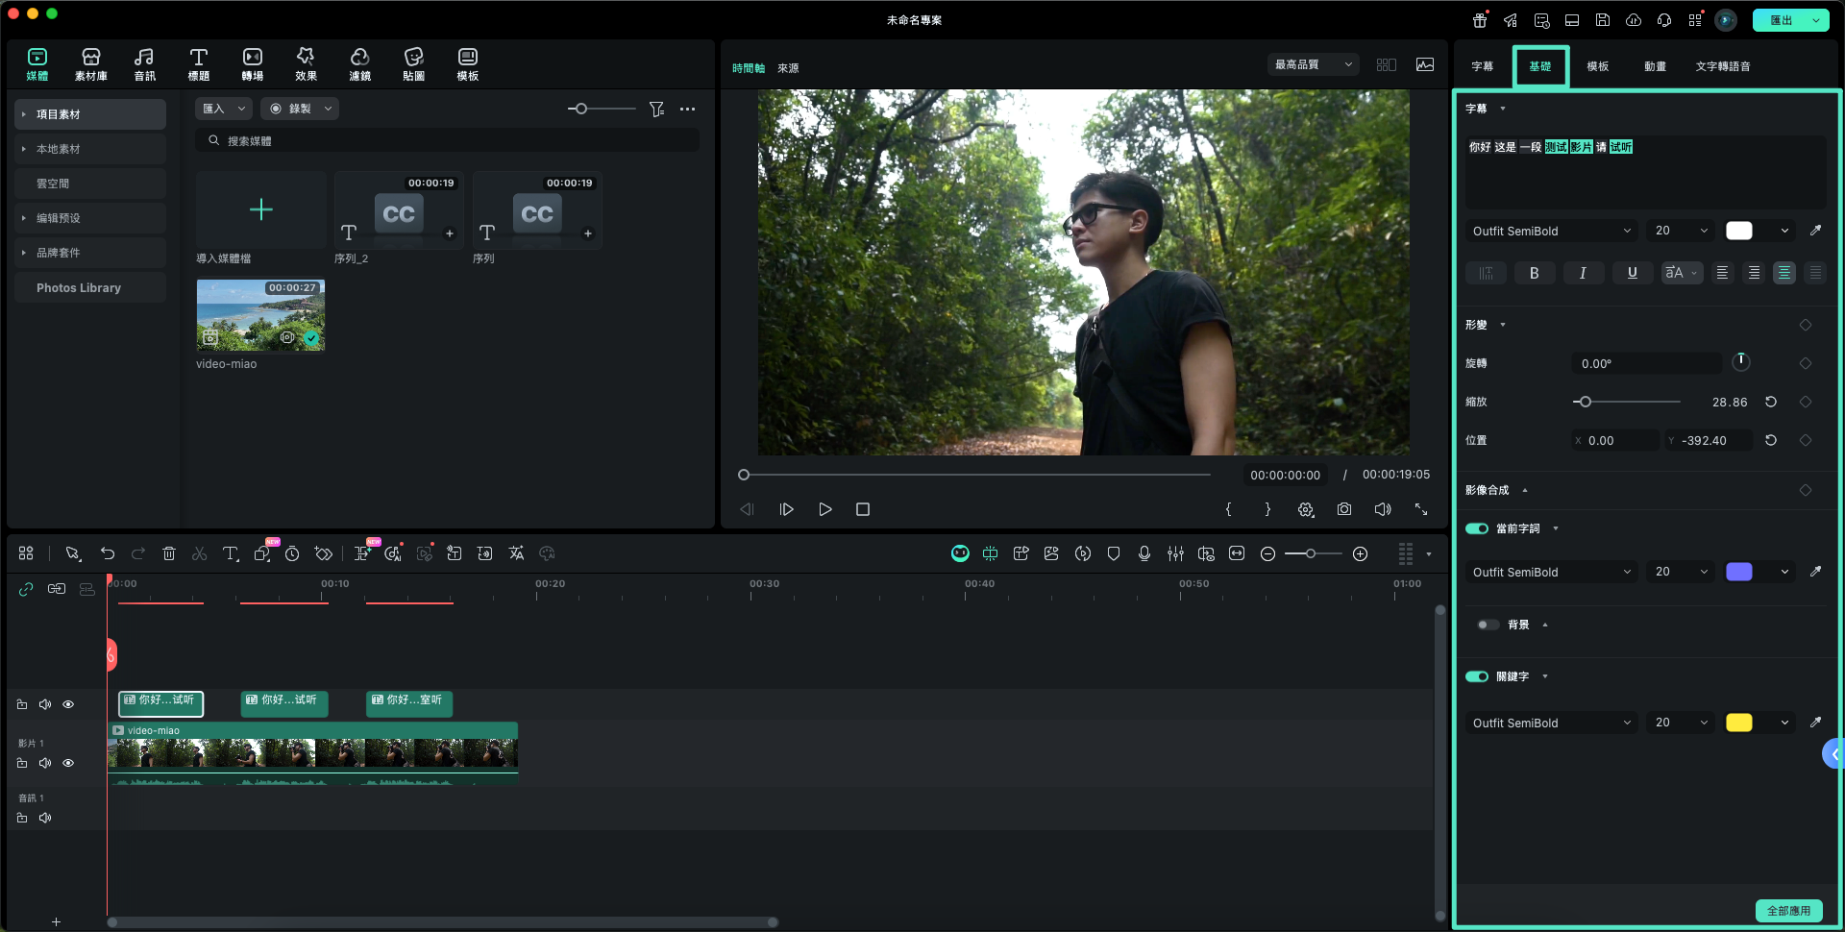Open the 轉場 transitions panel
This screenshot has width=1845, height=932.
(x=252, y=63)
